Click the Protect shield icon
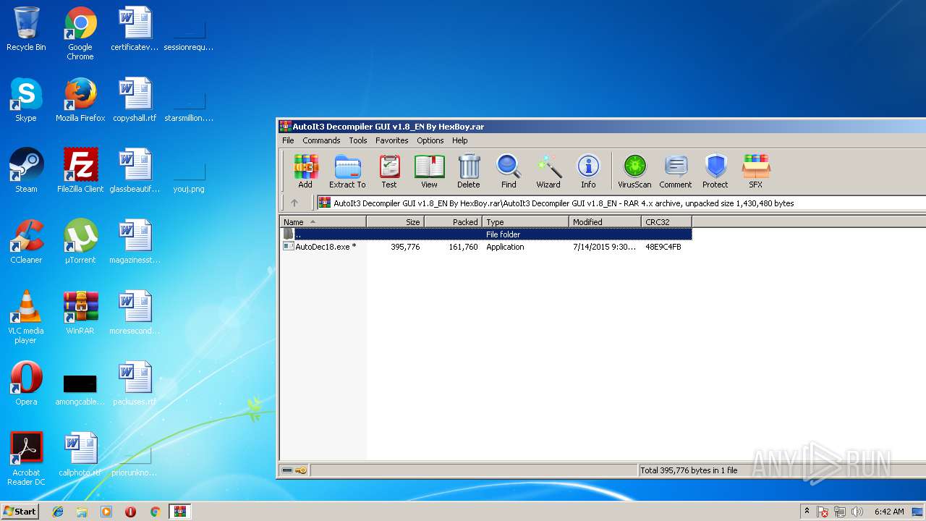This screenshot has height=521, width=926. tap(715, 171)
